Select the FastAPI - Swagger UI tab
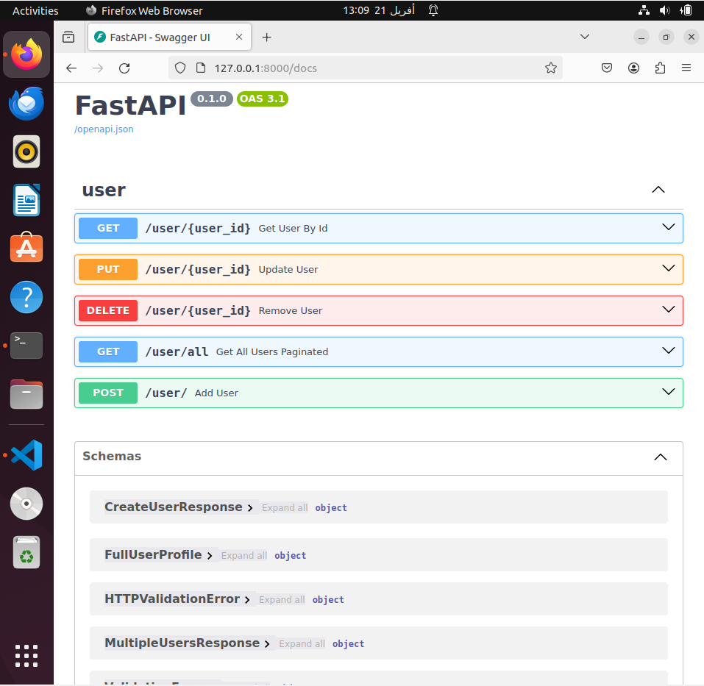The image size is (704, 686). coord(169,37)
